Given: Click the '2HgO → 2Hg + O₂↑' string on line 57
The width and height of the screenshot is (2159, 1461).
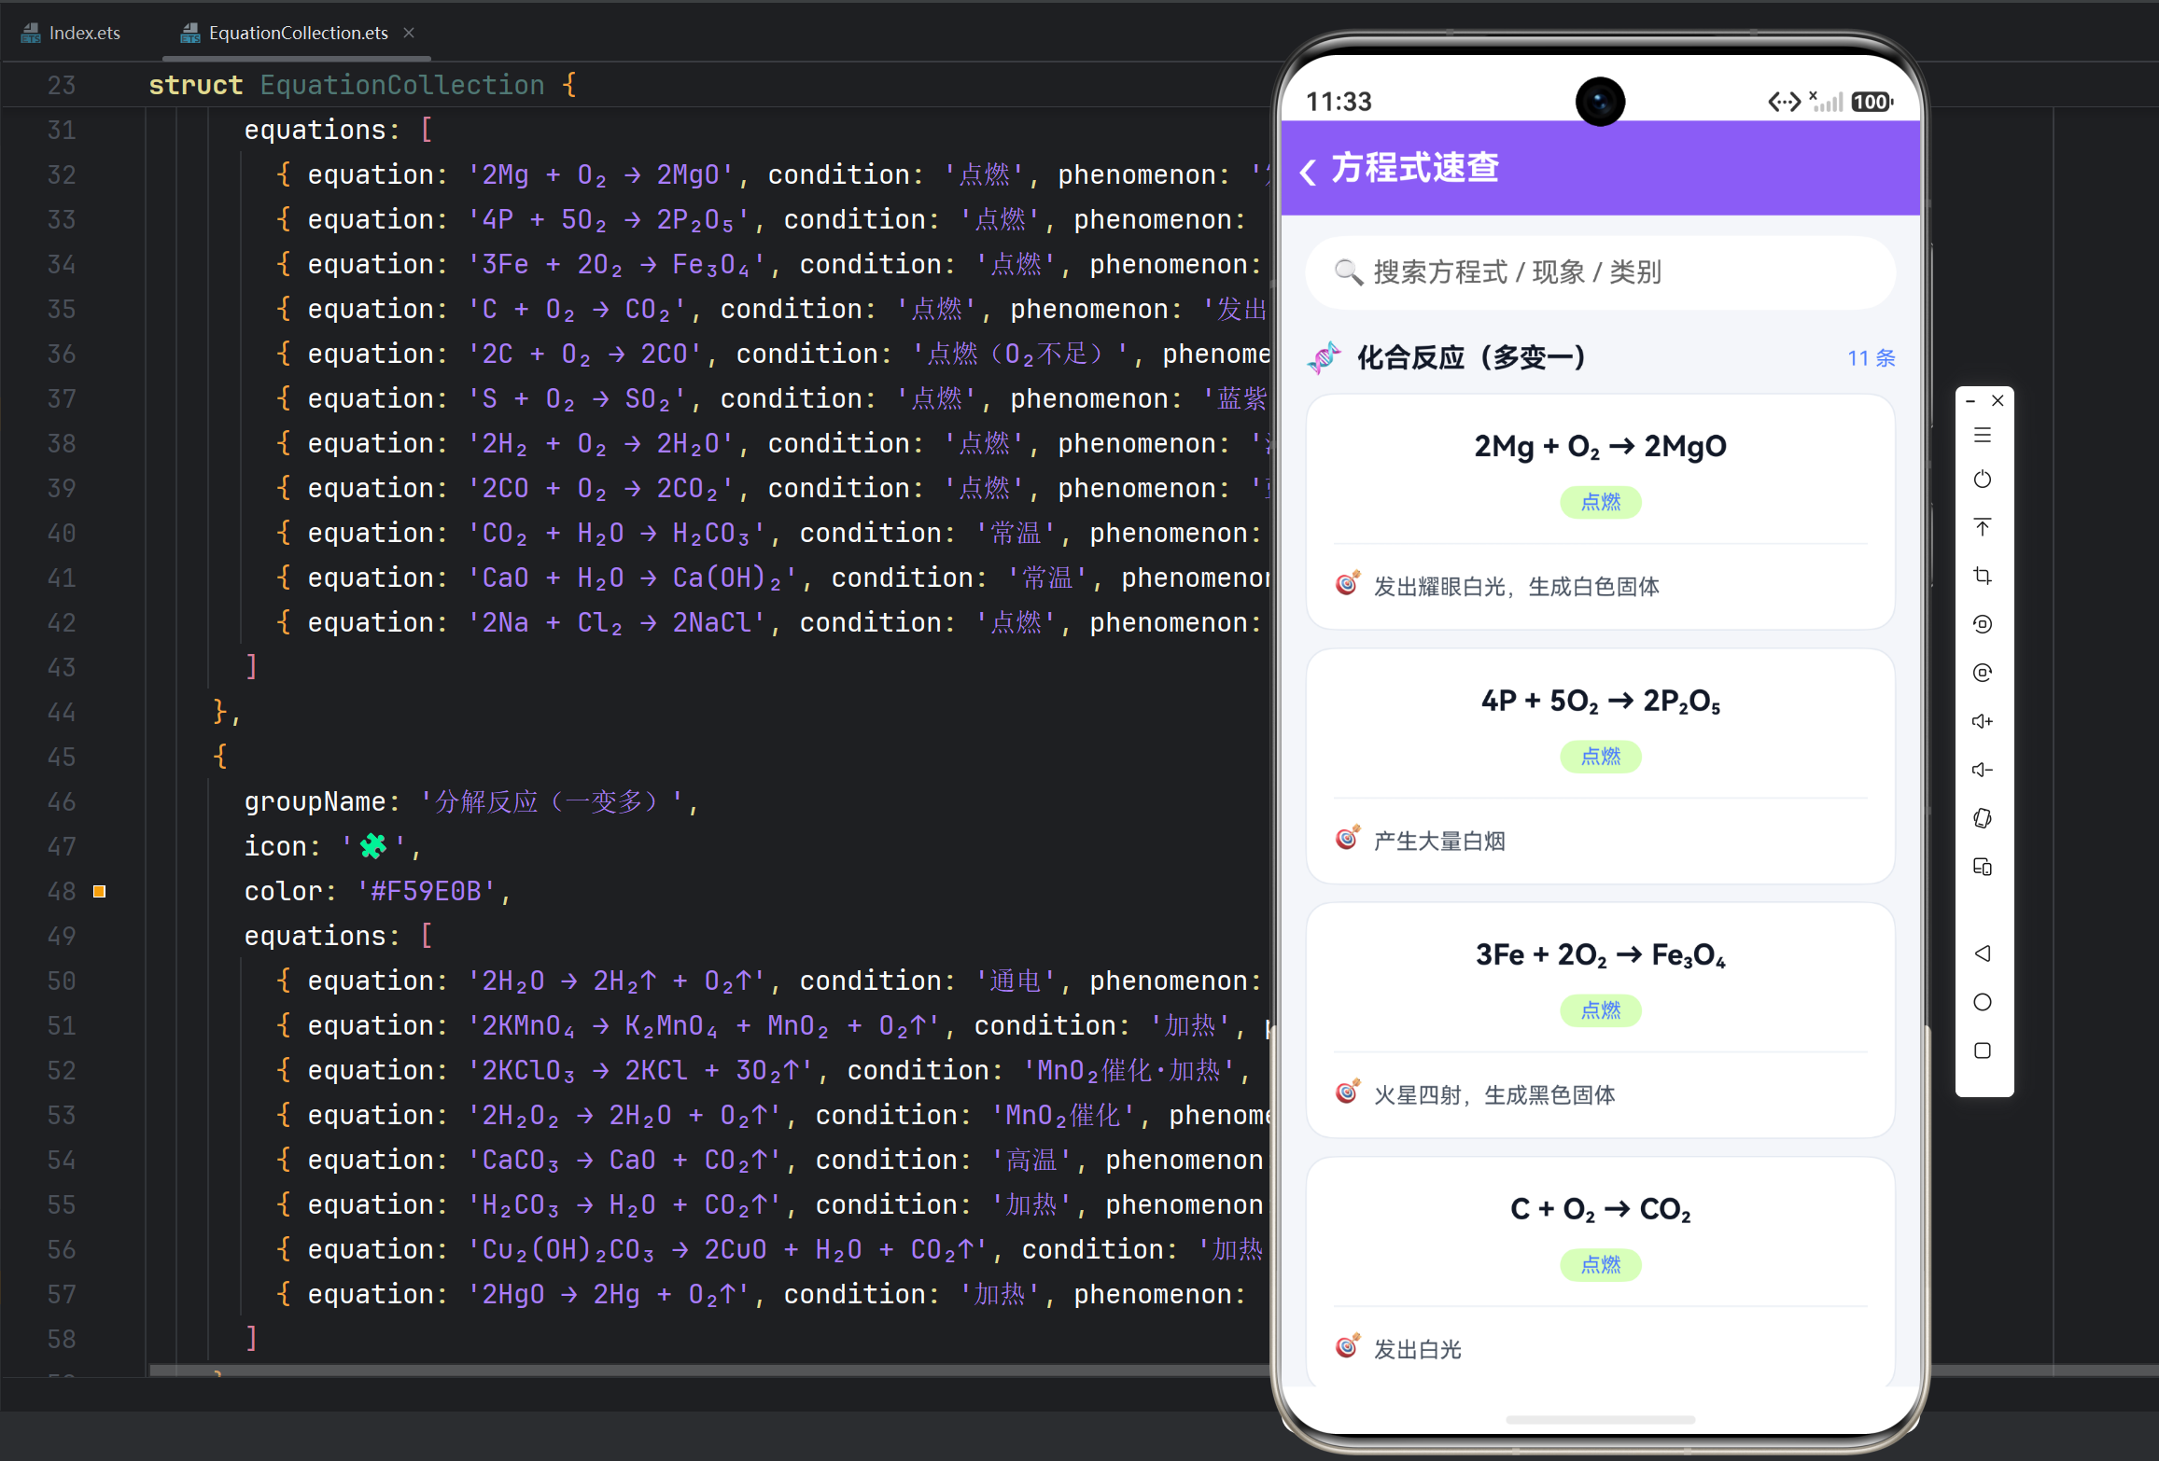Looking at the screenshot, I should (x=609, y=1294).
